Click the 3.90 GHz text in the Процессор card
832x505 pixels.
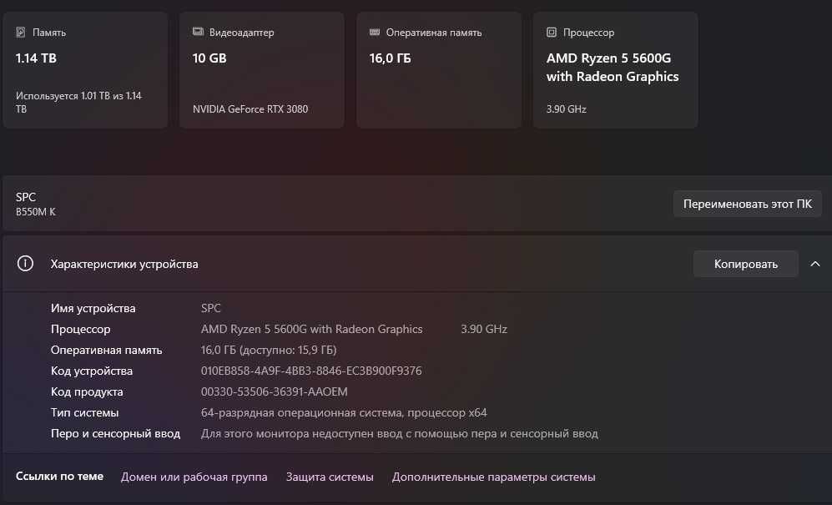click(x=566, y=109)
